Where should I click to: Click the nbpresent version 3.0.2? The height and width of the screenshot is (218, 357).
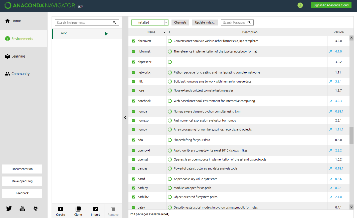[338, 62]
